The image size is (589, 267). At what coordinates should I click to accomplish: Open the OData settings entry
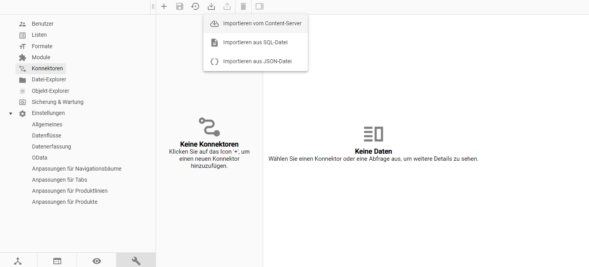40,158
